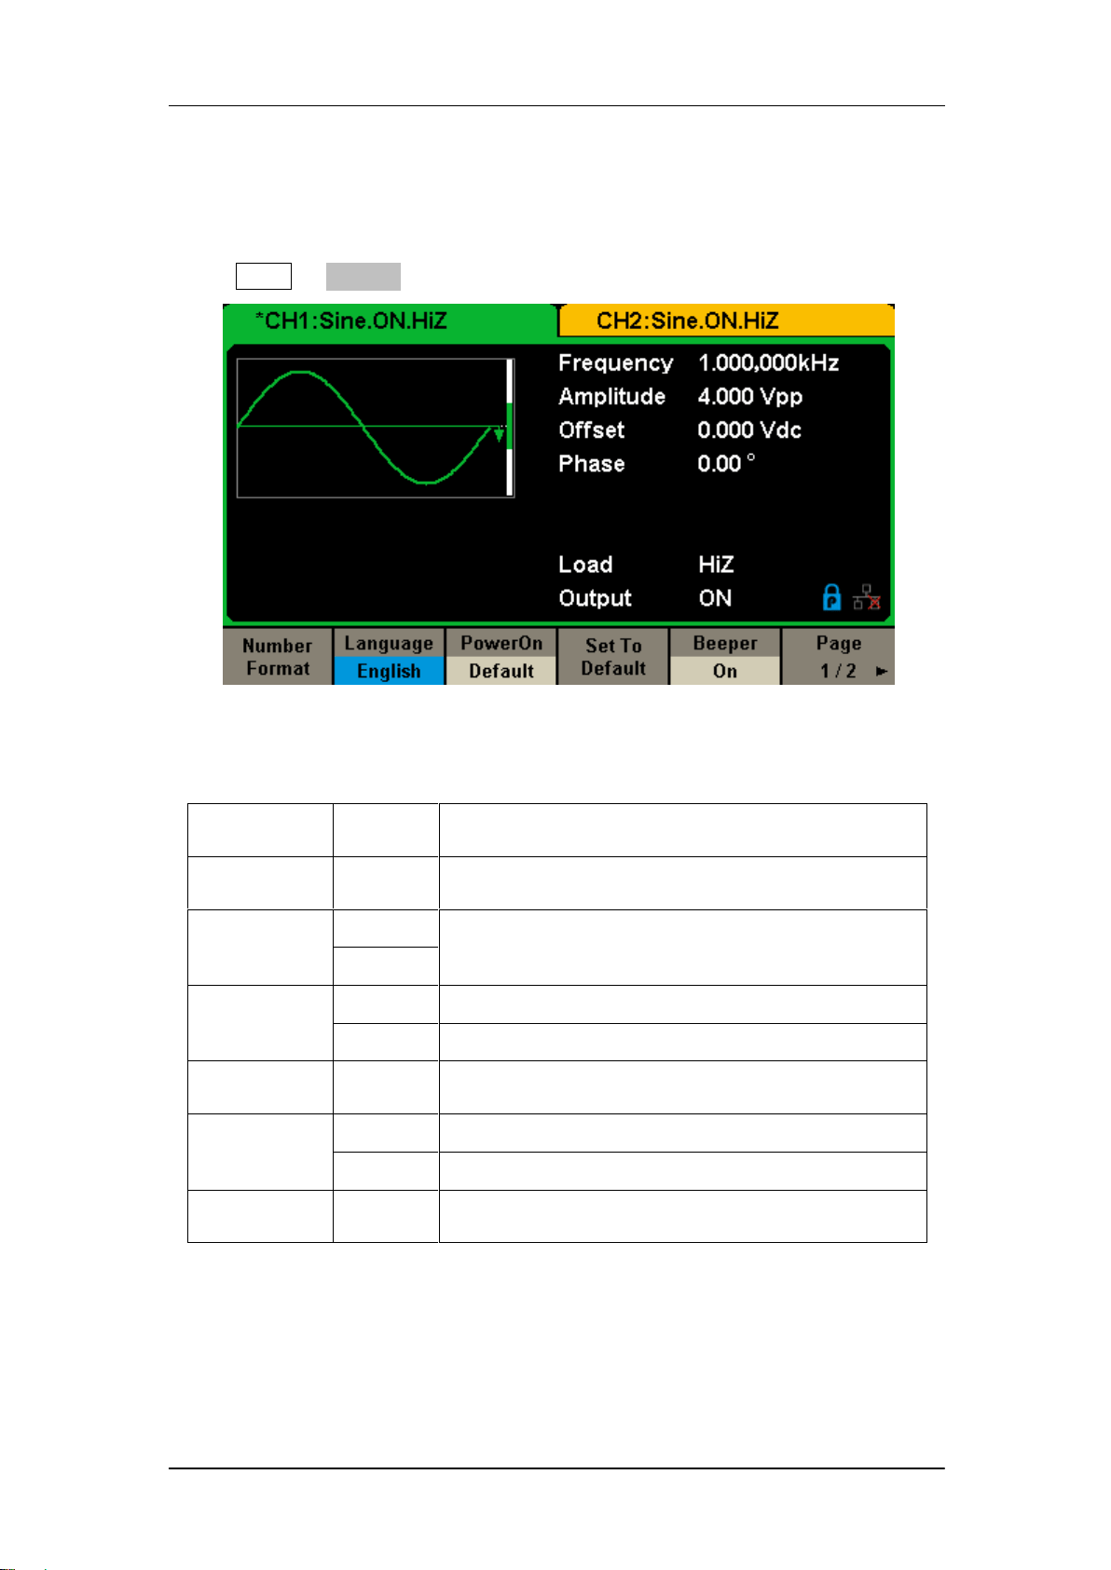Click the Phase parameter label
This screenshot has height=1570, width=1111.
(591, 463)
